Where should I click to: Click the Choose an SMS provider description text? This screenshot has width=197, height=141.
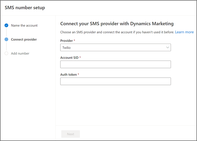click(x=117, y=32)
